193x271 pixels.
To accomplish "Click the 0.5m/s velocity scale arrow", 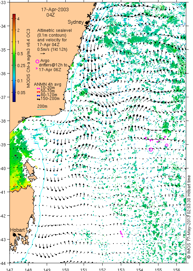I will 43,54.
